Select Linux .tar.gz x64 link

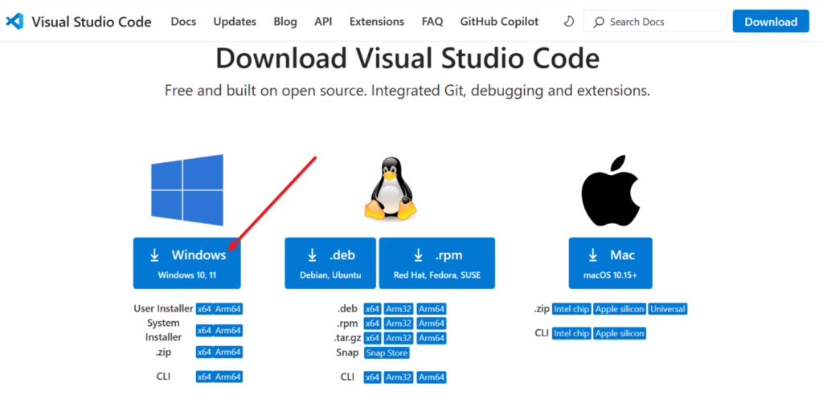tap(373, 338)
